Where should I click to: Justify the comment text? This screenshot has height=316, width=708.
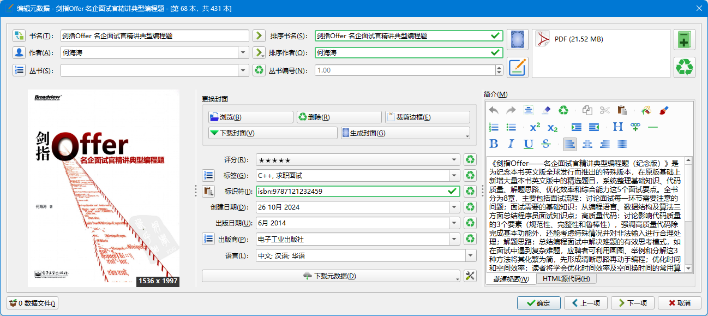622,144
